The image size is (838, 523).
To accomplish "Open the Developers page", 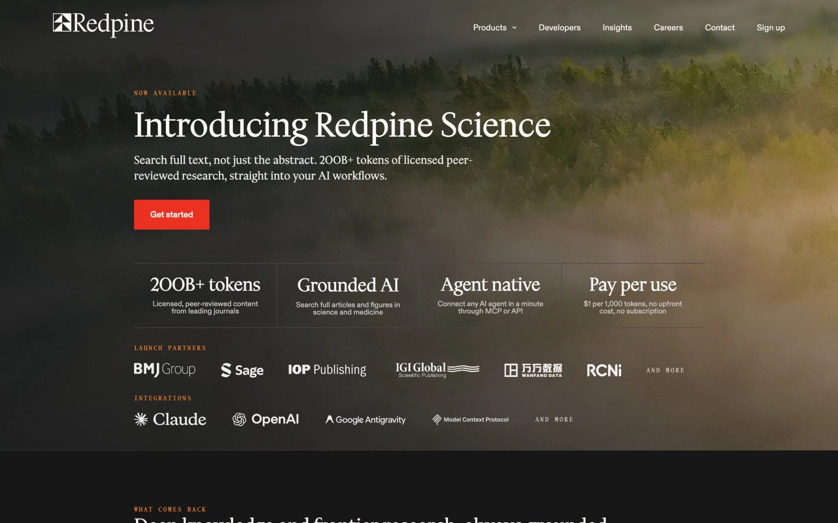I will (559, 27).
